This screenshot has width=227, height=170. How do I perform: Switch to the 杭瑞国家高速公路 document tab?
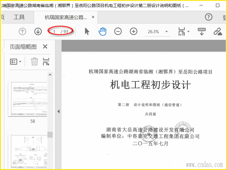66,17
